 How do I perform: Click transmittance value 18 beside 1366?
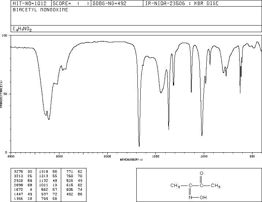coord(30,199)
